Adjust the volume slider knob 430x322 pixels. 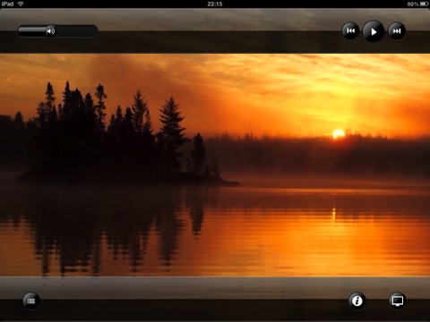coord(50,31)
